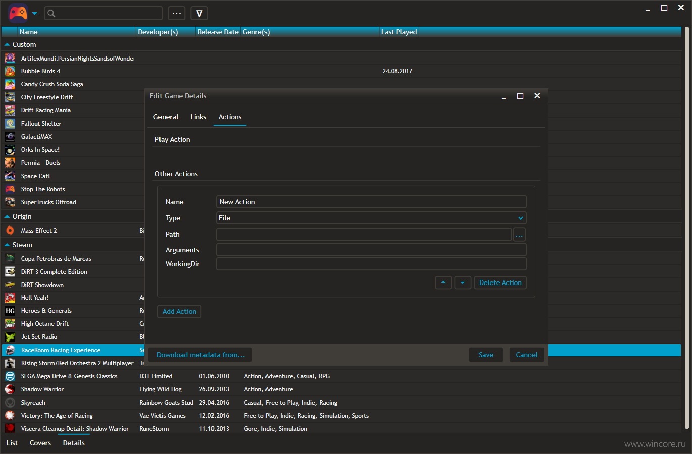Viewport: 692px width, 454px height.
Task: Sort by Release Date column header
Action: (218, 32)
